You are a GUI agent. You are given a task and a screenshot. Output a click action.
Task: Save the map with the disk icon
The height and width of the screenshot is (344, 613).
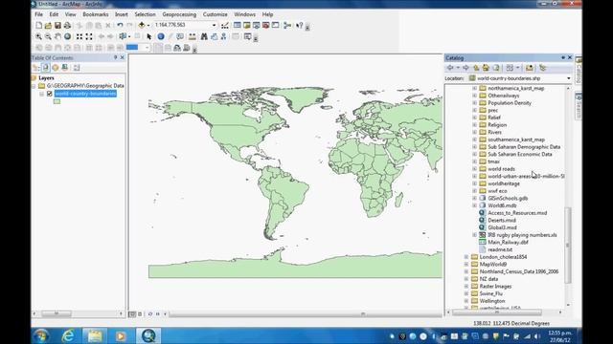click(x=57, y=26)
